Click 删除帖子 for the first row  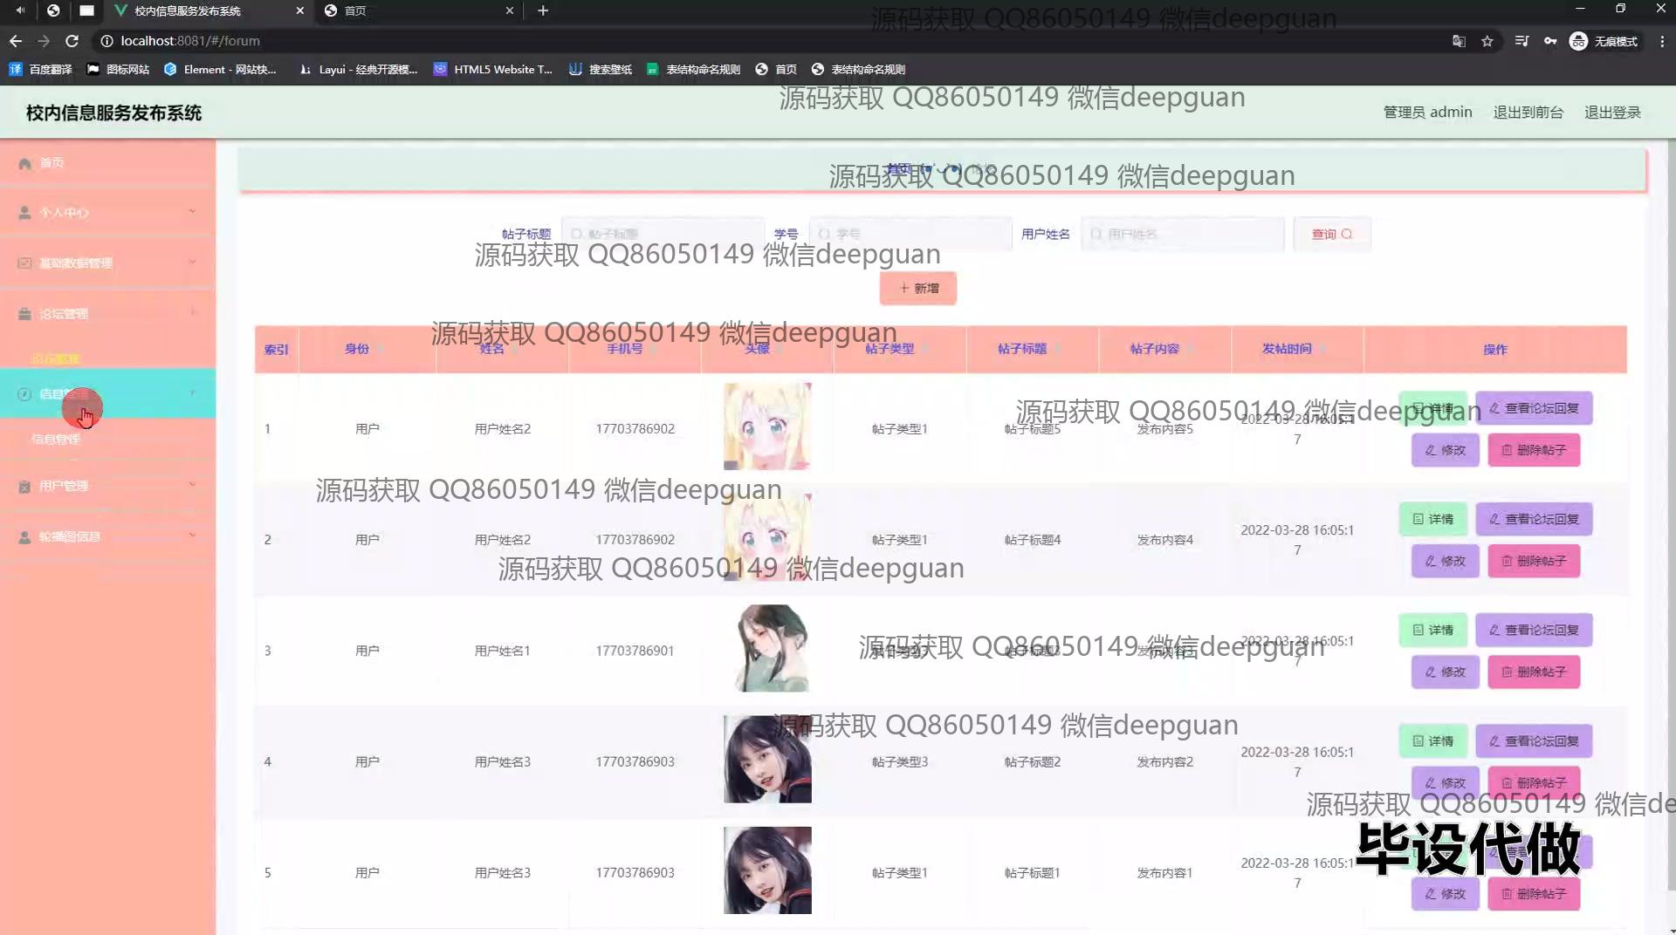(x=1534, y=450)
